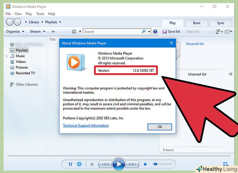Viewport: 238px width, 173px height.
Task: Open the File menu
Action: (8, 14)
